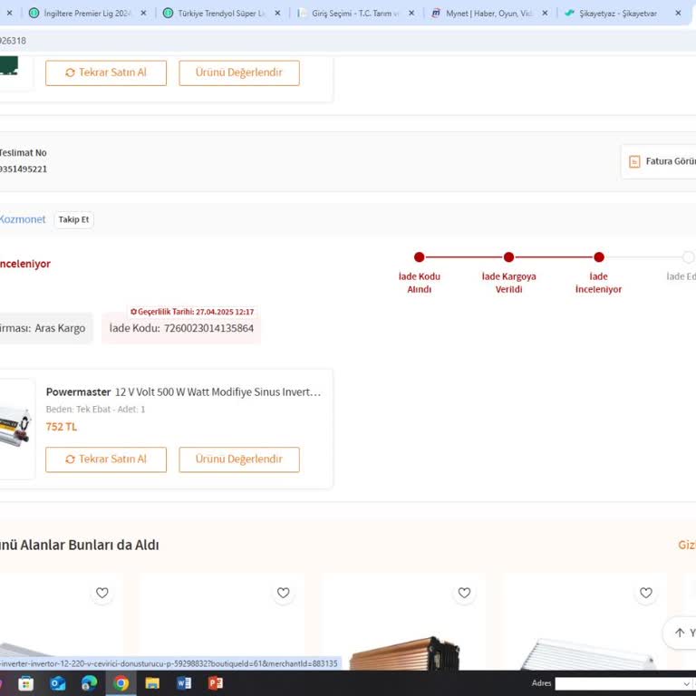Click Tekrar Satın Al for Powermaster inverter
The width and height of the screenshot is (696, 696).
(106, 459)
